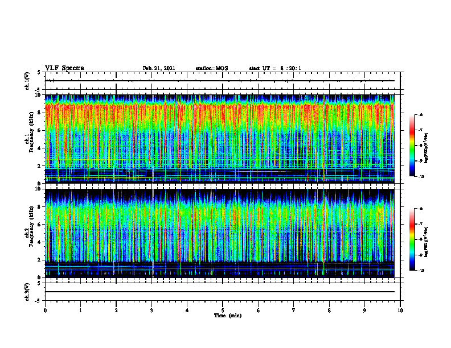
Task: Click the "station=MOS" label
Action: [x=212, y=68]
